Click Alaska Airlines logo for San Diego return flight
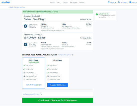 tap(25, 44)
